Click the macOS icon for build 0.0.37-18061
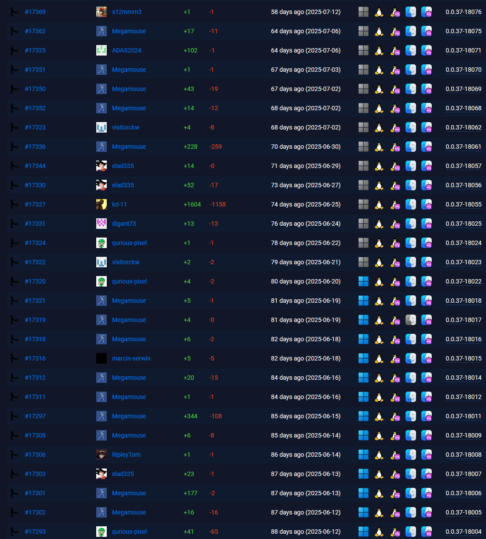 click(411, 147)
